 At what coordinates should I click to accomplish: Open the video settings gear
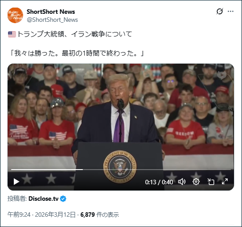[x=196, y=182]
